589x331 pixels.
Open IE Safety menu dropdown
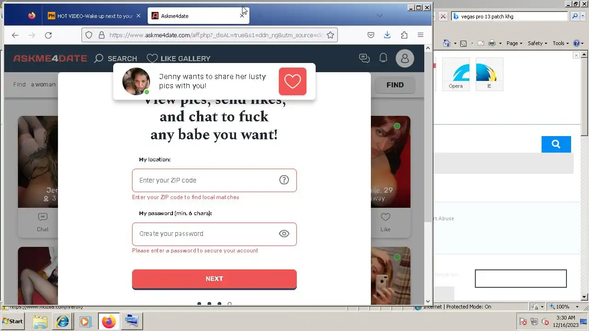(537, 43)
